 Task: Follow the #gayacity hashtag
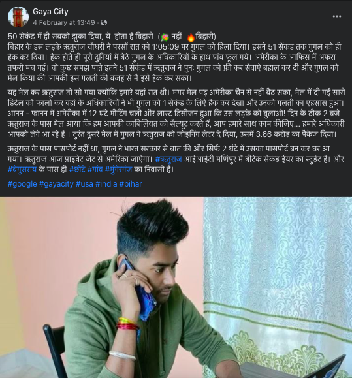(x=56, y=184)
